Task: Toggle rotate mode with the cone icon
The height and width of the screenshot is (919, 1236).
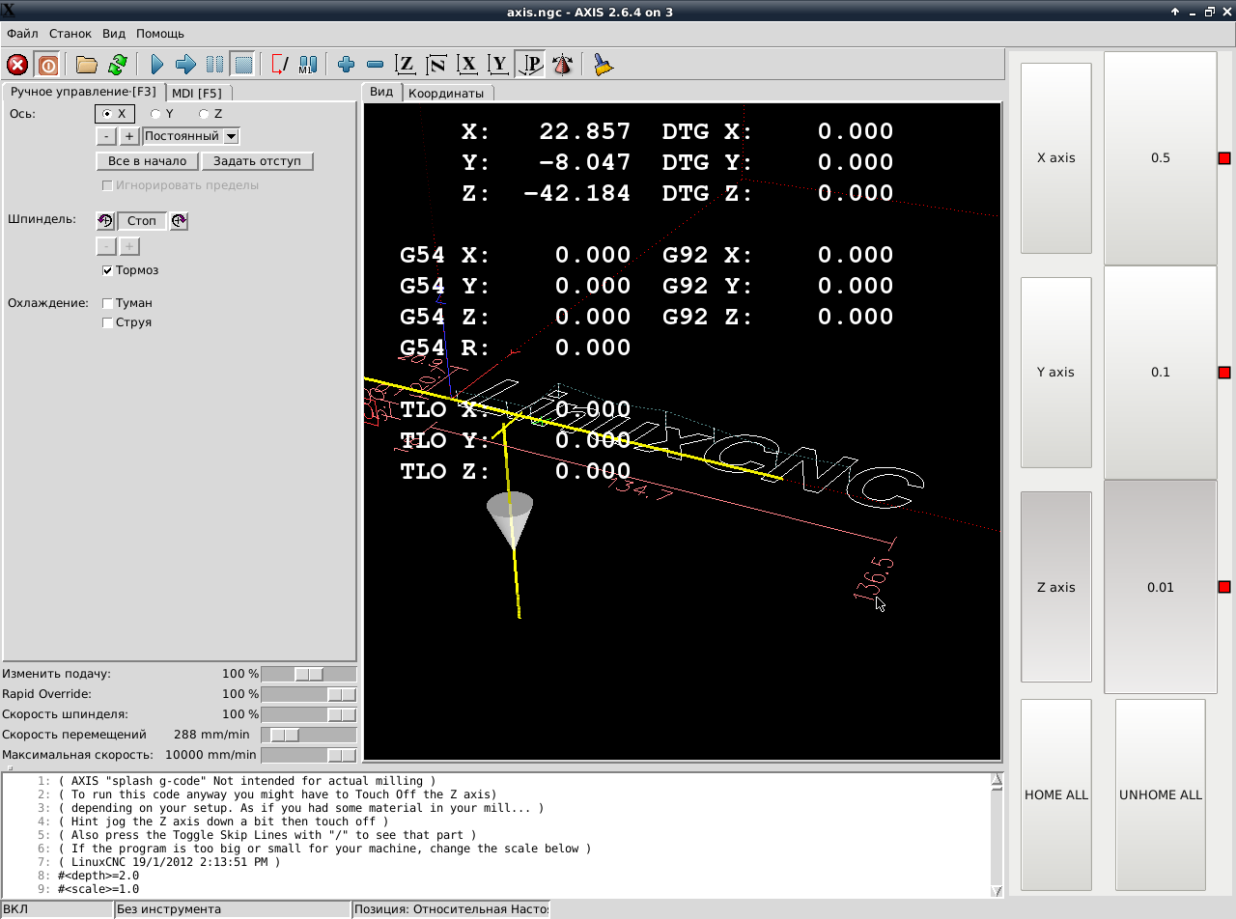Action: (x=562, y=65)
